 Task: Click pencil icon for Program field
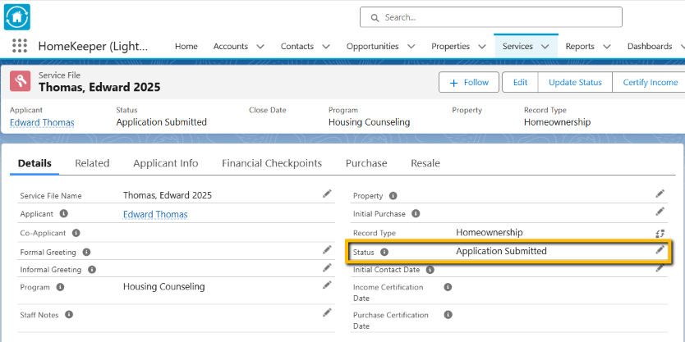pos(327,285)
